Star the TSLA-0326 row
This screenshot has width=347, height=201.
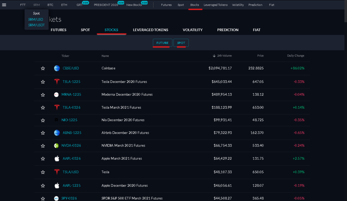43,108
